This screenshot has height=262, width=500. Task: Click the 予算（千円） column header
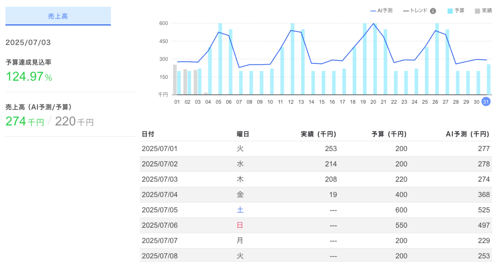(389, 134)
